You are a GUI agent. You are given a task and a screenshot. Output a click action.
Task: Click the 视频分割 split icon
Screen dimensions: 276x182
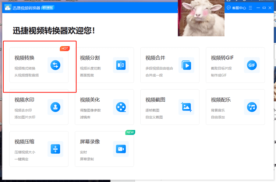pyautogui.click(x=121, y=65)
